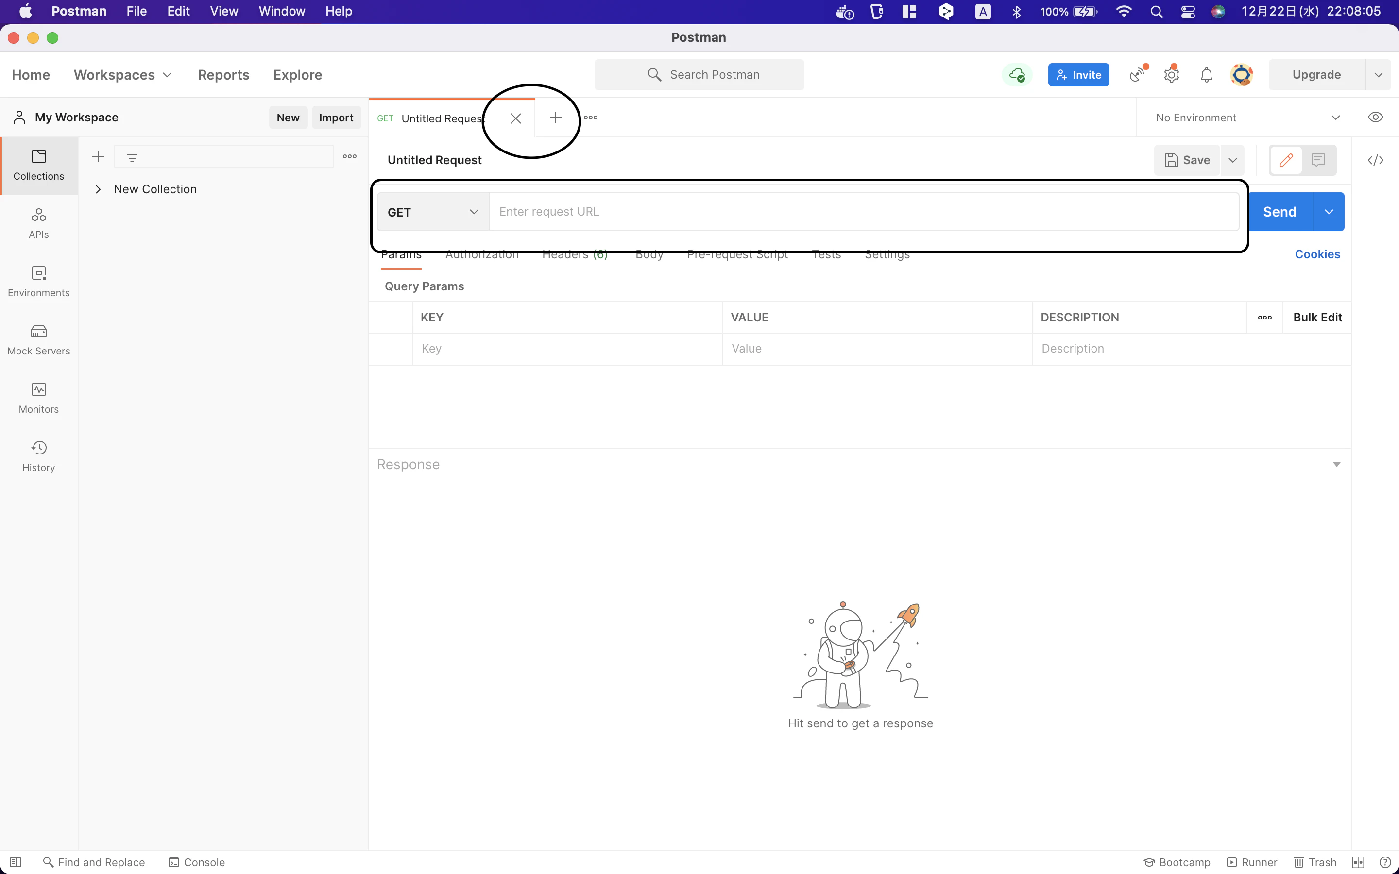Click the Save request button
The height and width of the screenshot is (874, 1399).
pos(1187,160)
